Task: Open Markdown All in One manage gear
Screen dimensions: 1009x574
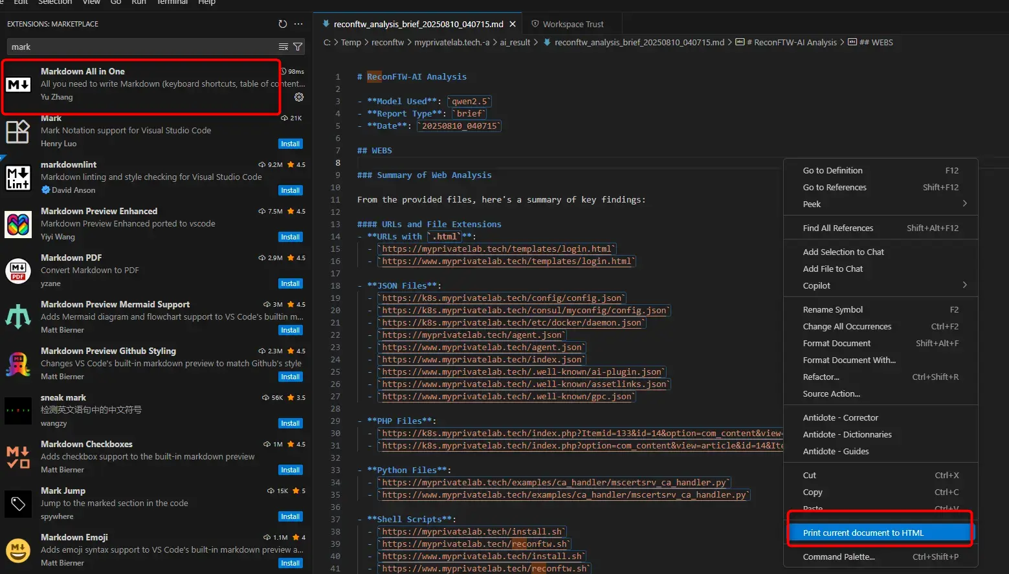Action: click(299, 97)
